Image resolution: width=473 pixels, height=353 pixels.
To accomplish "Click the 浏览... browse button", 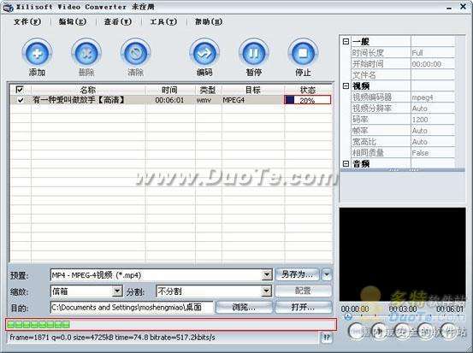I will pyautogui.click(x=244, y=307).
